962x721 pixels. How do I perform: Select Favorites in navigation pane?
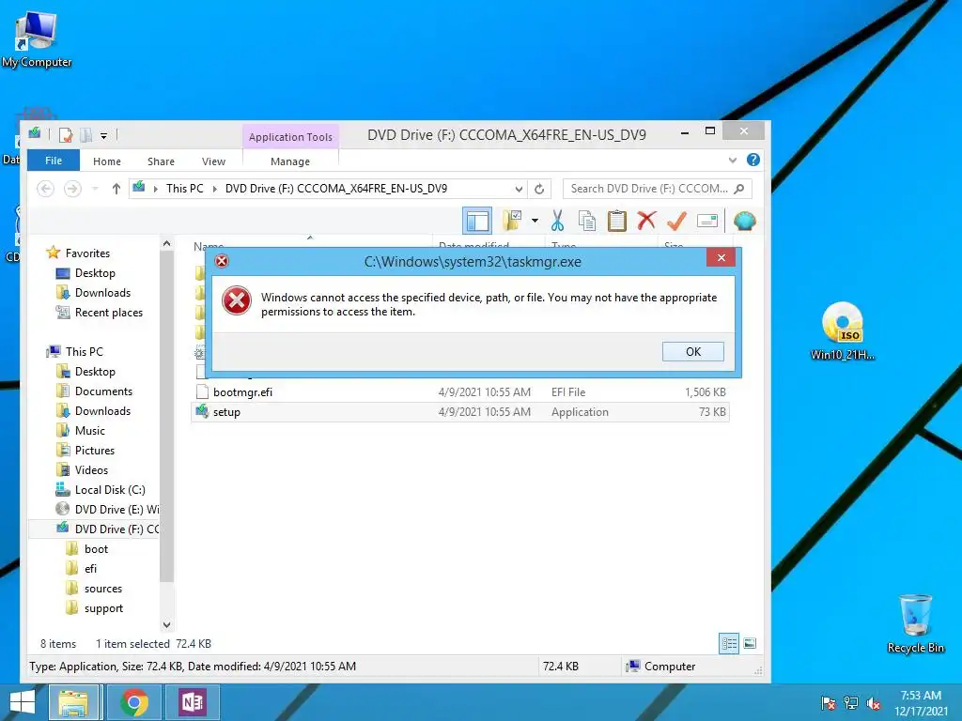pyautogui.click(x=87, y=253)
